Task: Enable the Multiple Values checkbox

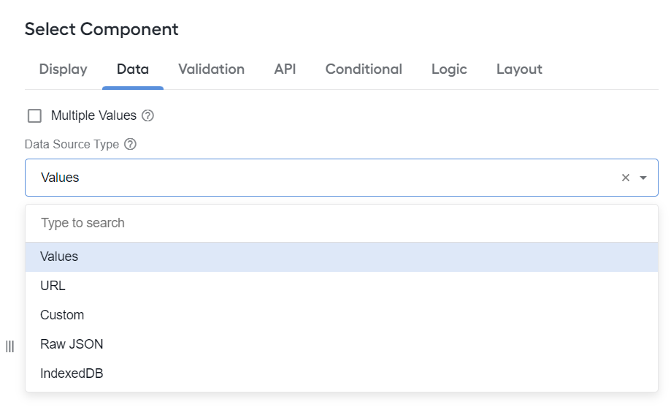Action: pos(34,115)
